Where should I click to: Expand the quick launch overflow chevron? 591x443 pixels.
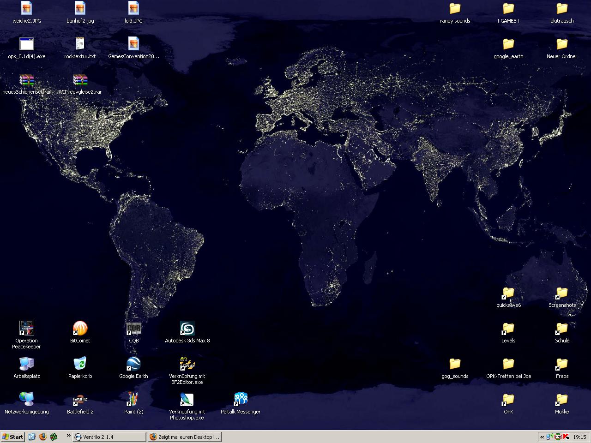click(68, 435)
